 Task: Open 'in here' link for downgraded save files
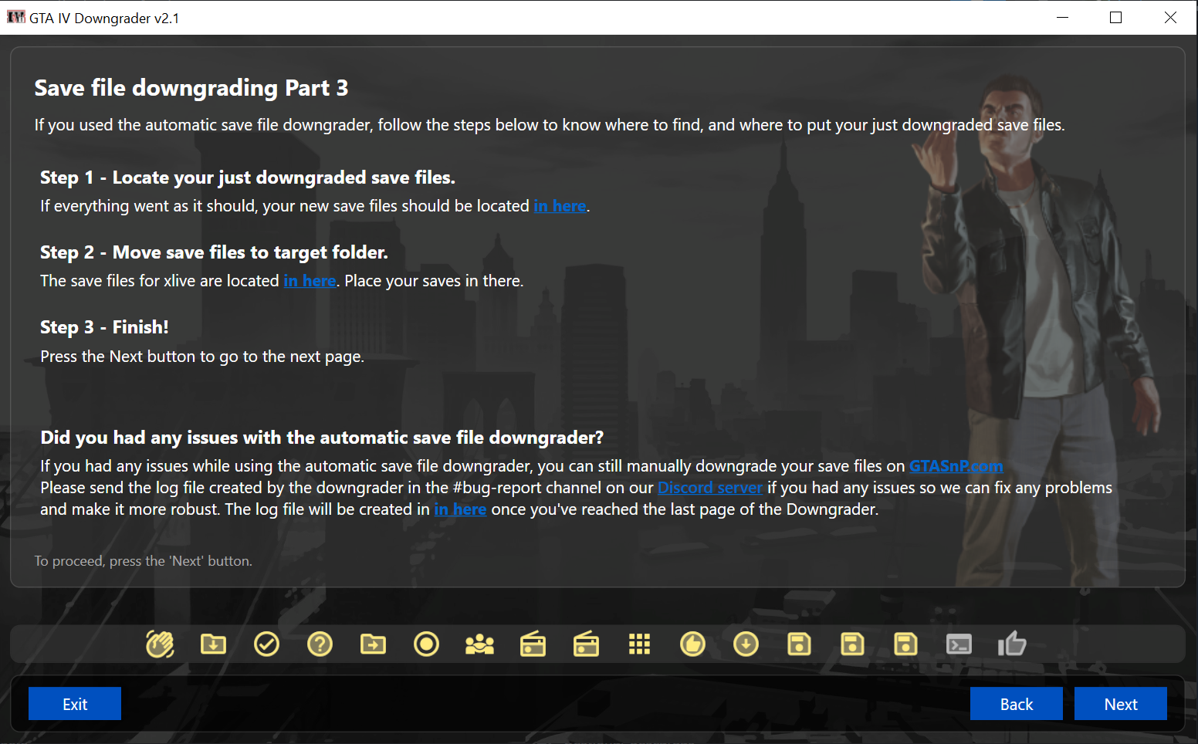click(x=560, y=206)
